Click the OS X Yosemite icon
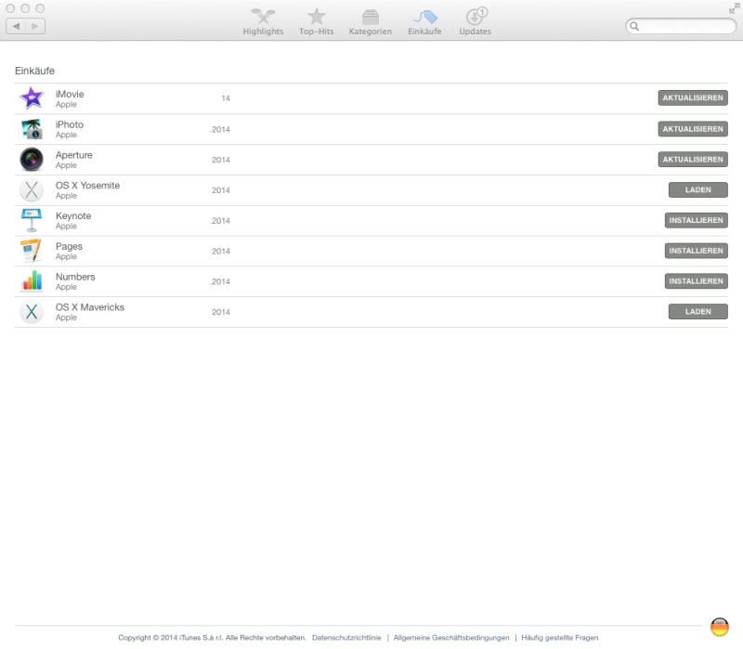The image size is (743, 649). tap(32, 190)
